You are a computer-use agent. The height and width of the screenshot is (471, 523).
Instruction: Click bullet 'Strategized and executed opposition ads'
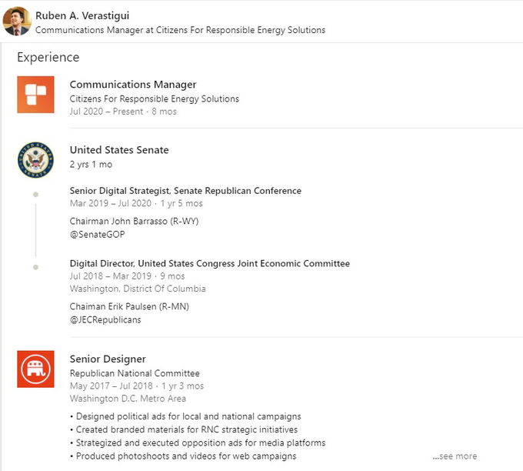click(198, 443)
